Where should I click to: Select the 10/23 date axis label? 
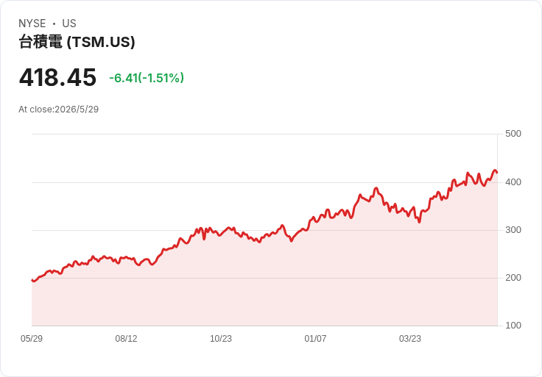coord(221,338)
